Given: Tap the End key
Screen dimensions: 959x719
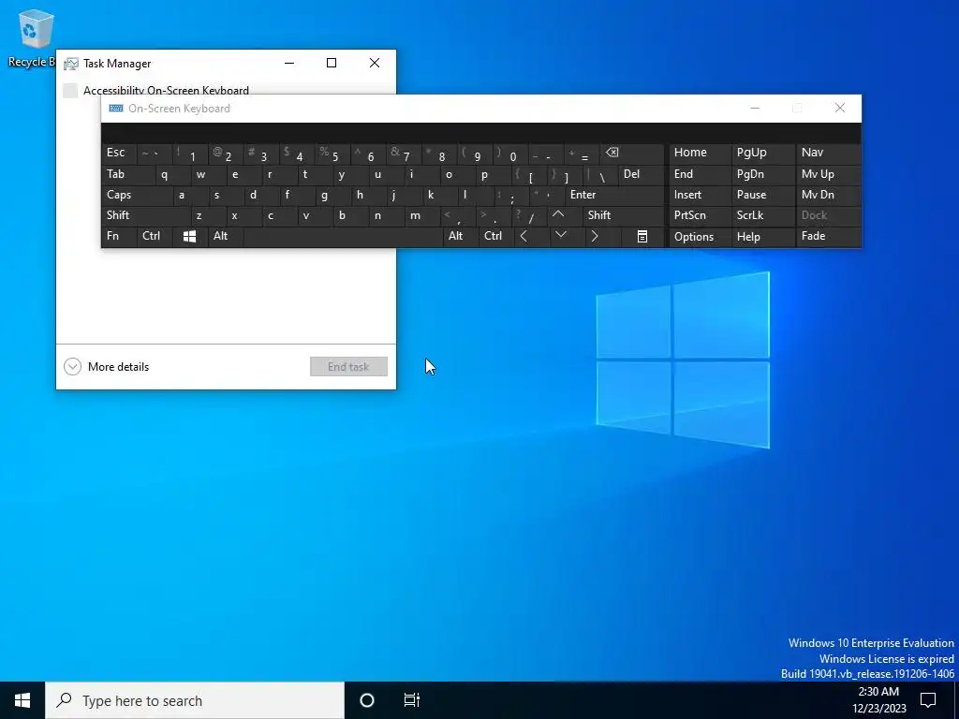Looking at the screenshot, I should point(700,174).
